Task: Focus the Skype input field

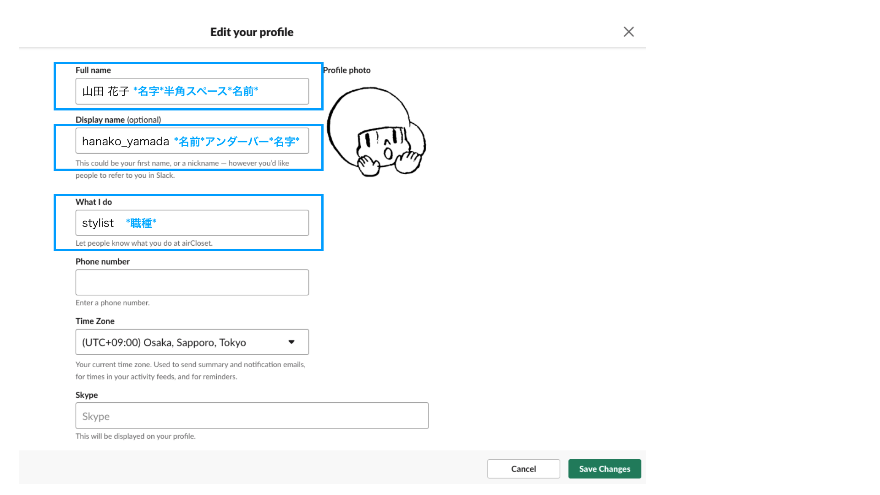Action: (252, 416)
